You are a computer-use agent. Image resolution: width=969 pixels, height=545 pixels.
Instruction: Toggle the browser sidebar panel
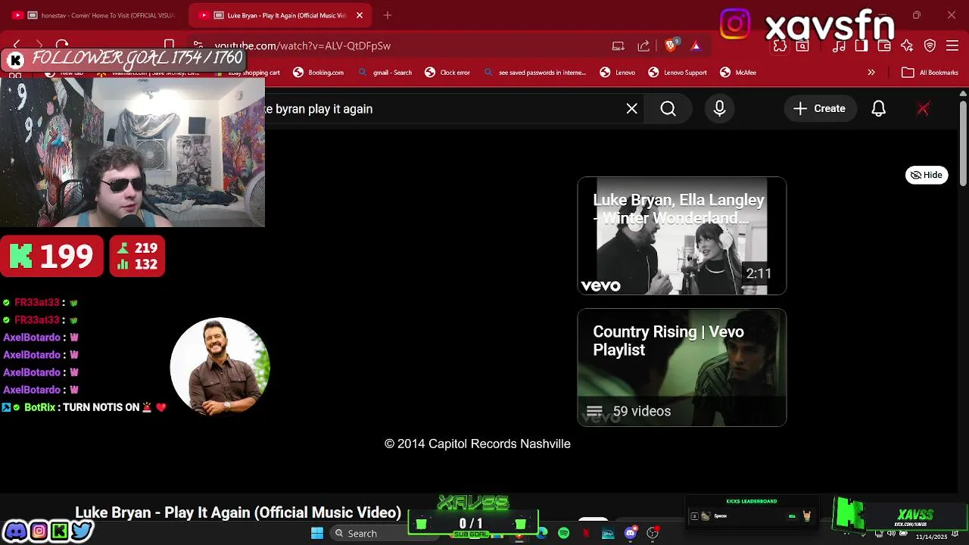click(x=861, y=45)
